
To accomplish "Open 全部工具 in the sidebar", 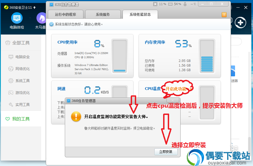I will point(21,43).
